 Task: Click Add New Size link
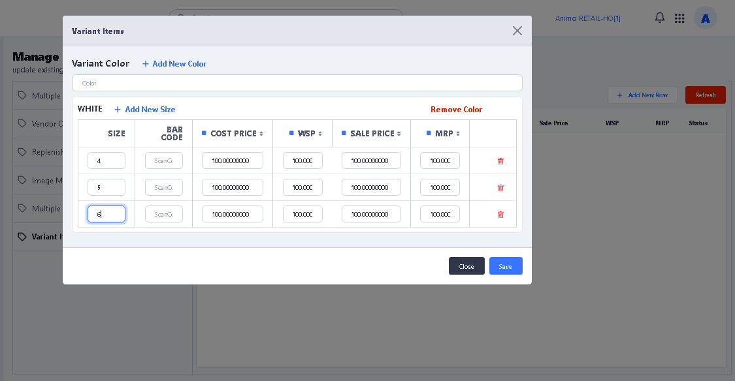tap(145, 110)
